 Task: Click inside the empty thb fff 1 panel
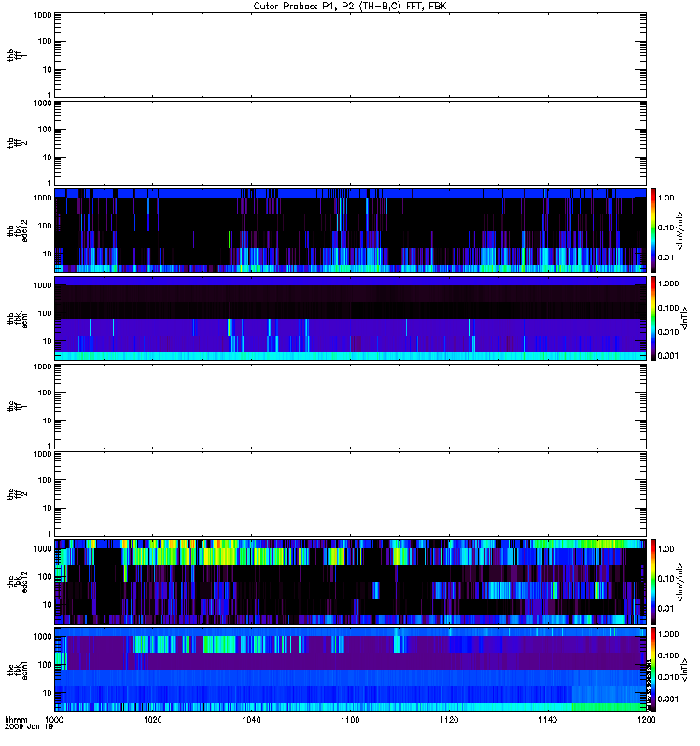[x=350, y=55]
